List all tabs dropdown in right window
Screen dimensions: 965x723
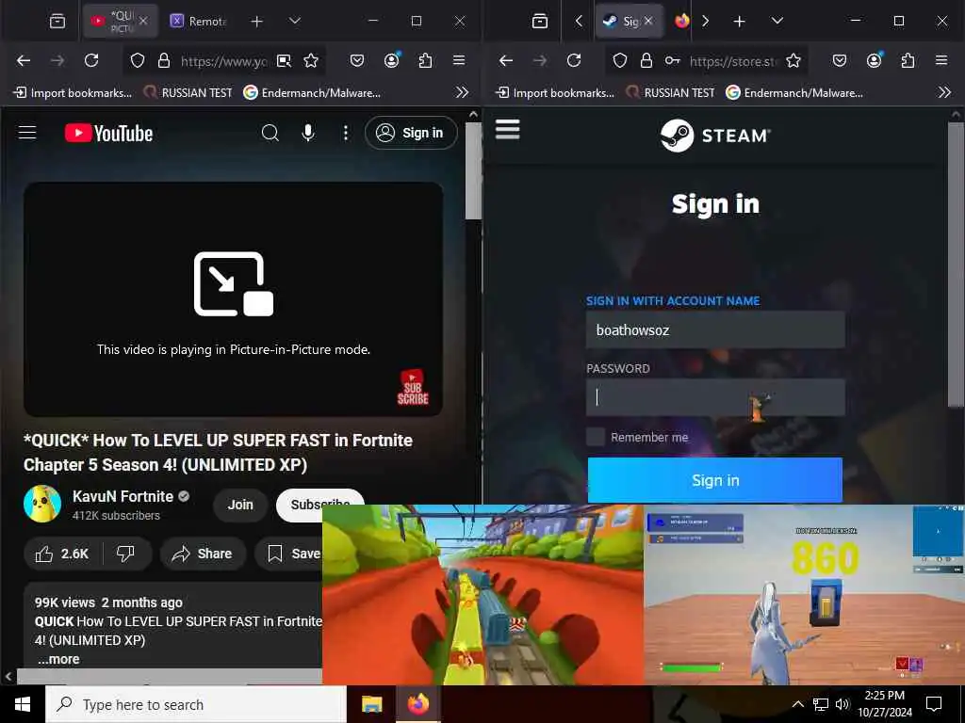pyautogui.click(x=777, y=22)
